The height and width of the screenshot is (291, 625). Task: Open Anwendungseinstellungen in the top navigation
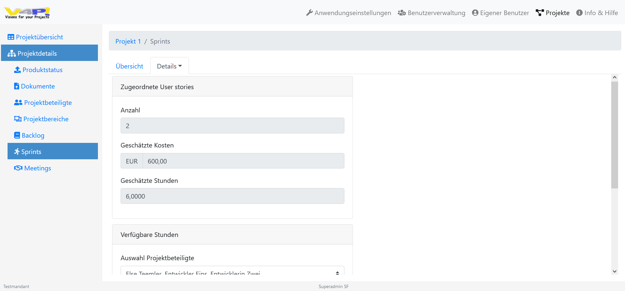click(348, 13)
